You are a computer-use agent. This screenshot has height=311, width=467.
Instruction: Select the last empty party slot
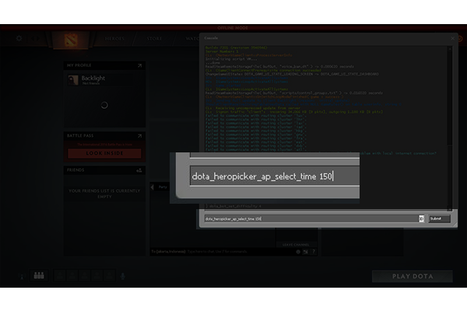110,275
